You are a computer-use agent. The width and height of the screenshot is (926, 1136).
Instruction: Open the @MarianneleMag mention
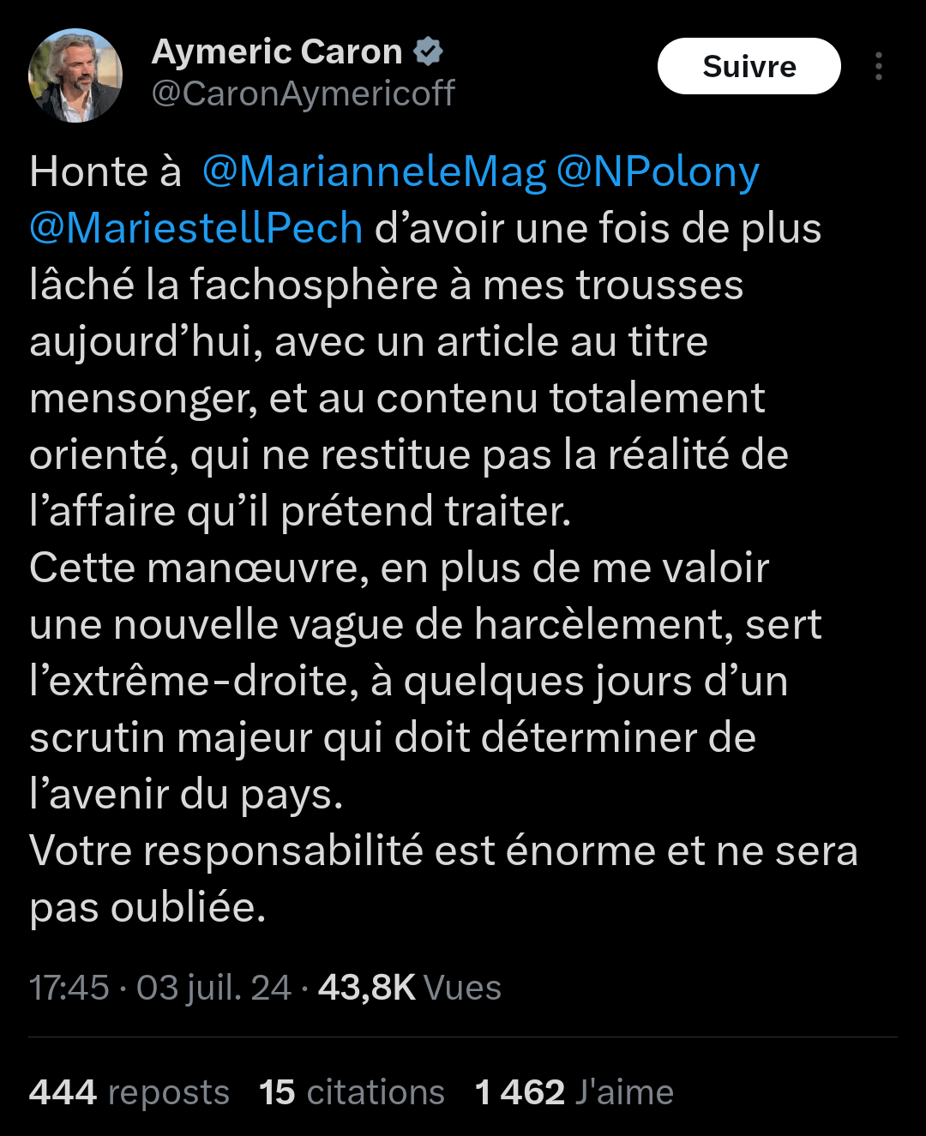pyautogui.click(x=374, y=172)
